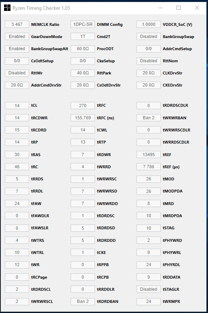Click the tMODPDA value field

tap(149, 191)
